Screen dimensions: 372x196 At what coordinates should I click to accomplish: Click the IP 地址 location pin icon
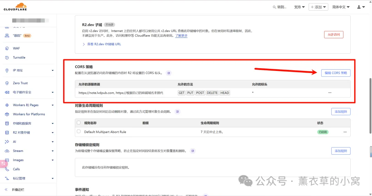(x=7, y=71)
